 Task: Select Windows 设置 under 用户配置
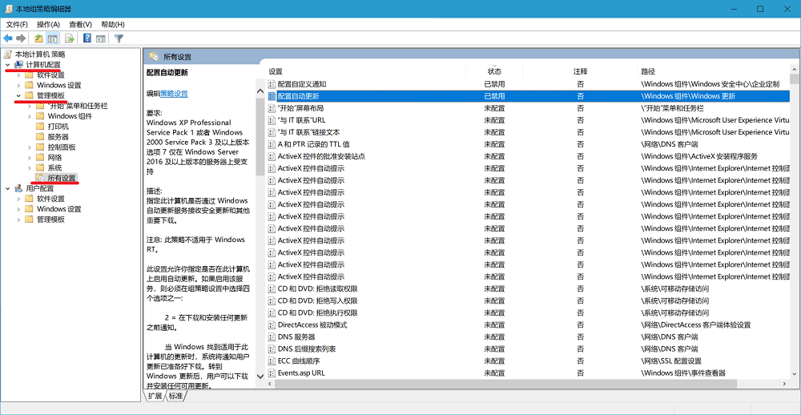tap(58, 209)
